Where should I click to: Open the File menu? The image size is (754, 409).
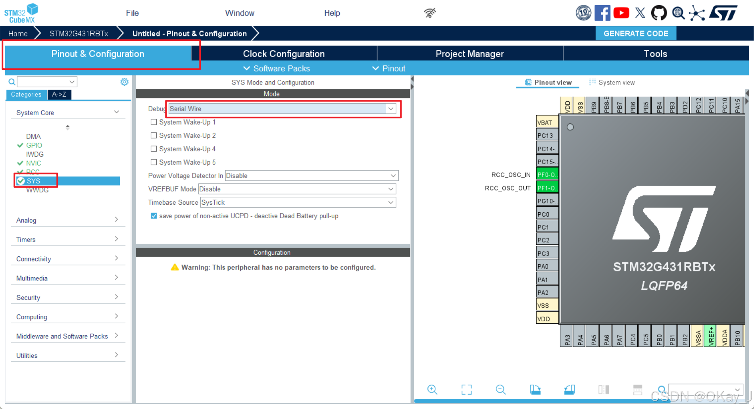[x=132, y=13]
